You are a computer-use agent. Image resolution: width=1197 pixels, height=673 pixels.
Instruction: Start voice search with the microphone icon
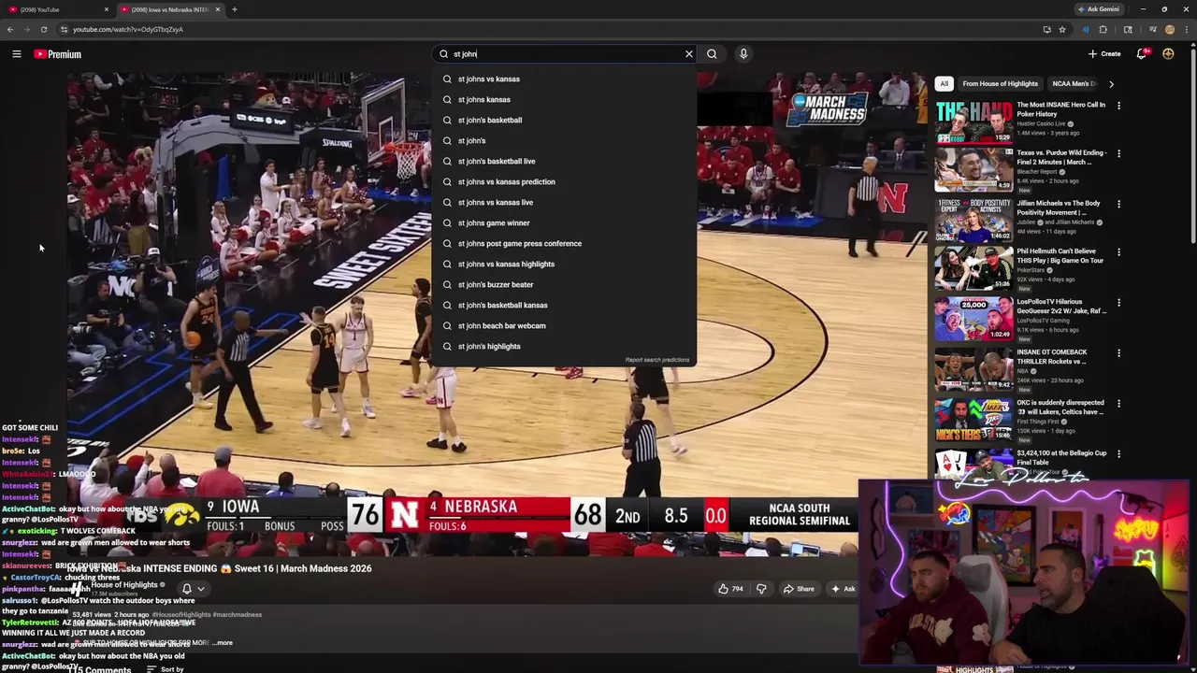click(x=743, y=54)
